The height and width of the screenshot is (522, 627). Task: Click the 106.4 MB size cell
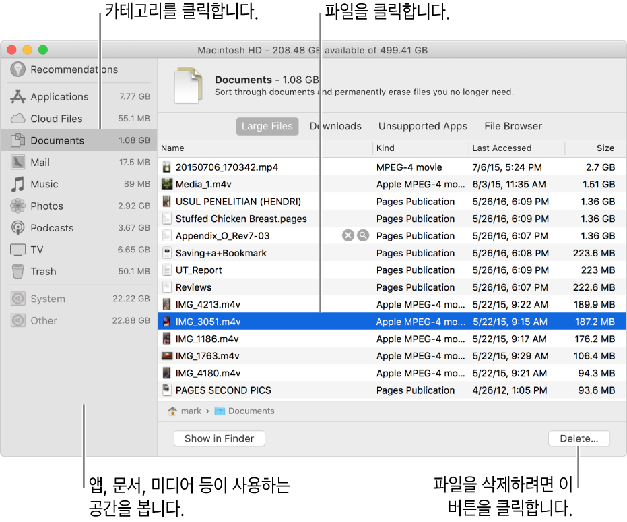(594, 356)
